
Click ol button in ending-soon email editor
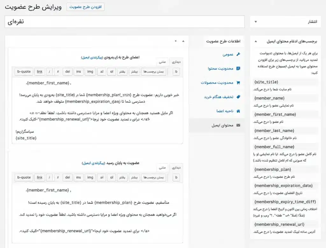pyautogui.click(x=112, y=72)
